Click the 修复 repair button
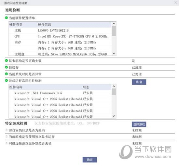This screenshot has height=166, width=179. click(139, 82)
